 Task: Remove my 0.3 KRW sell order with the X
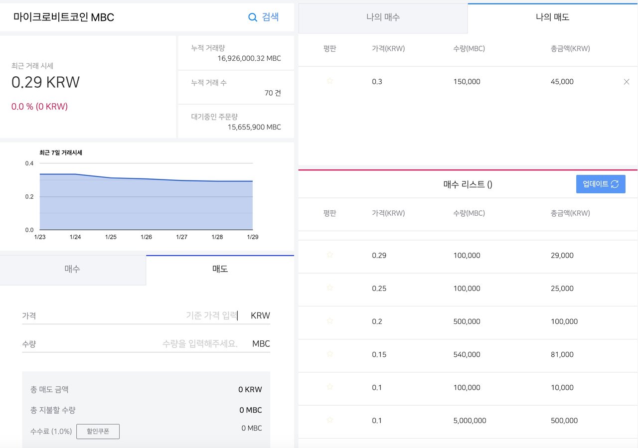click(626, 81)
